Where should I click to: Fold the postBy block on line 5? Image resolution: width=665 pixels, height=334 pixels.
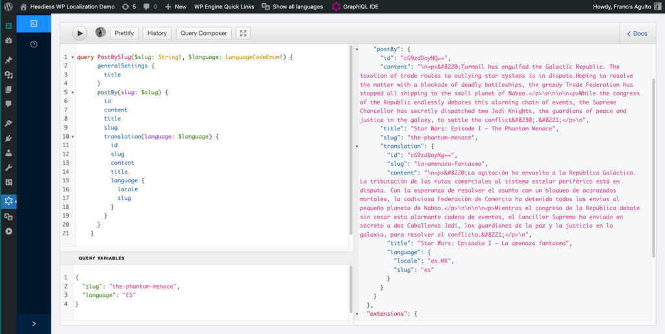pyautogui.click(x=73, y=93)
